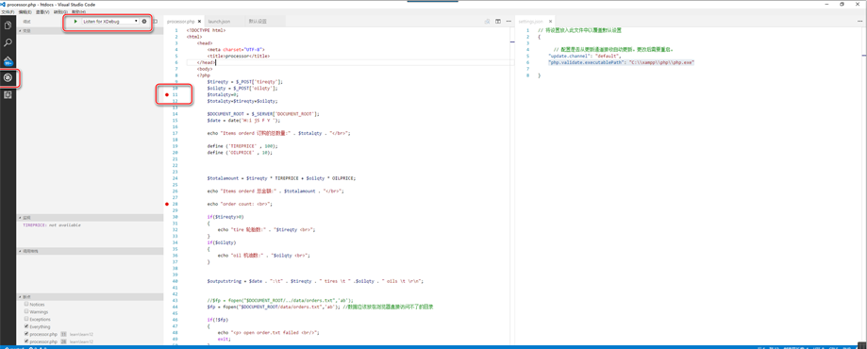Click the $outputstring line 40
Viewport: 867px width, 349px height.
(316, 281)
